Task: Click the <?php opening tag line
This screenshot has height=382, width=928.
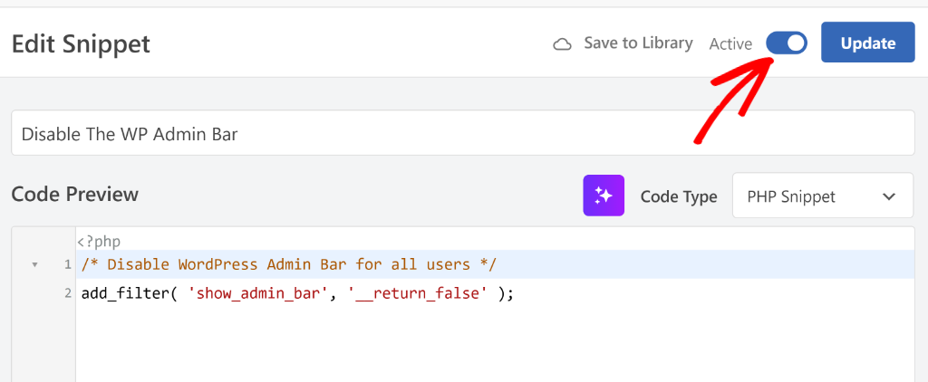Action: coord(99,242)
